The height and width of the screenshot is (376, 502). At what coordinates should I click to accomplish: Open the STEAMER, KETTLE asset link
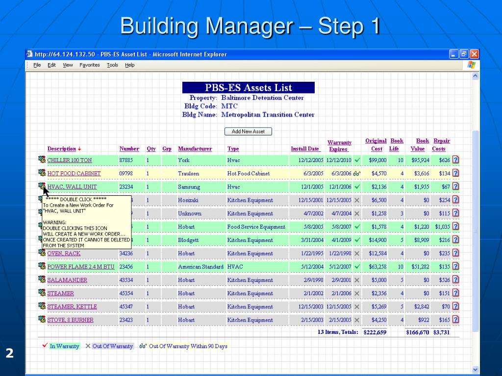pyautogui.click(x=72, y=306)
